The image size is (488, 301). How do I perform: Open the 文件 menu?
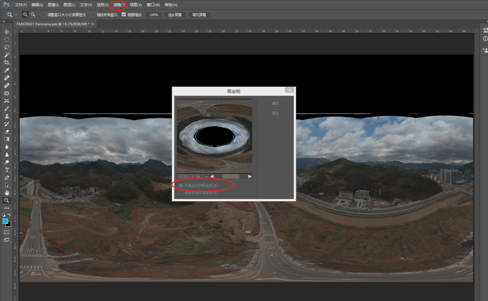pyautogui.click(x=20, y=5)
